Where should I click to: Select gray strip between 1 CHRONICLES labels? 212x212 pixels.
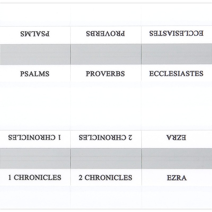point(35,158)
